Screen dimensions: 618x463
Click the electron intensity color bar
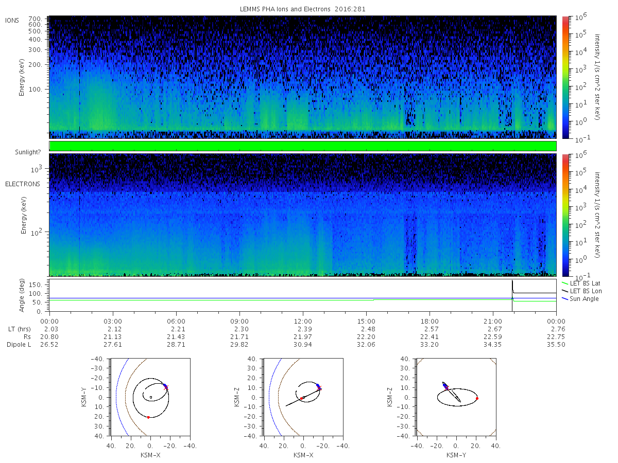[565, 215]
